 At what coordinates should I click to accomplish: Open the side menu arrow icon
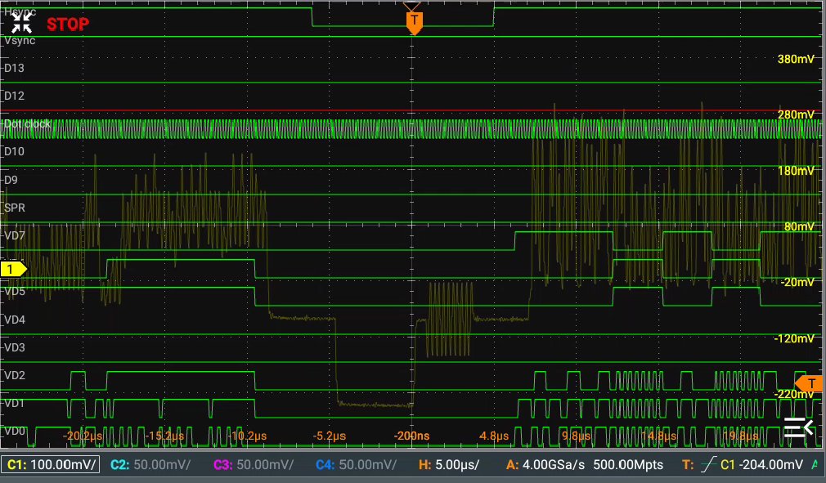[798, 427]
